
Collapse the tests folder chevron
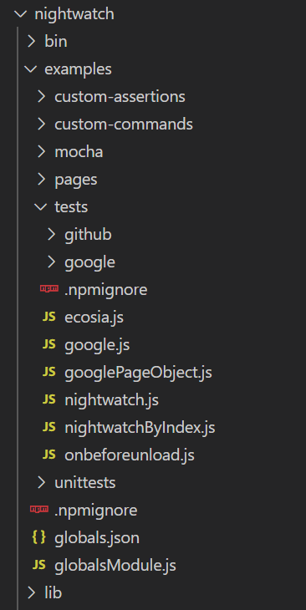(x=41, y=207)
